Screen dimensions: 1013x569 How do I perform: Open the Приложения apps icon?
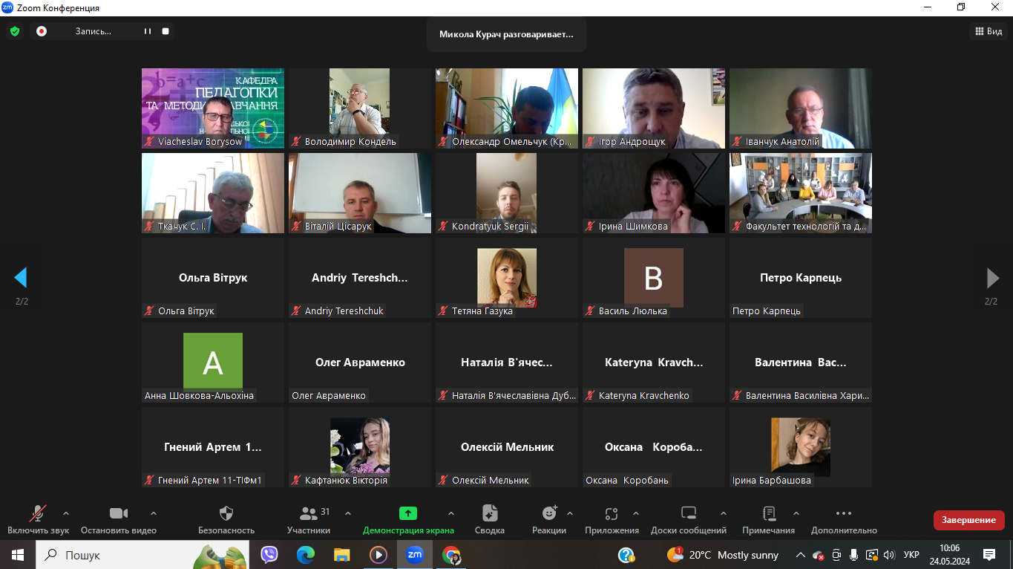pyautogui.click(x=612, y=514)
